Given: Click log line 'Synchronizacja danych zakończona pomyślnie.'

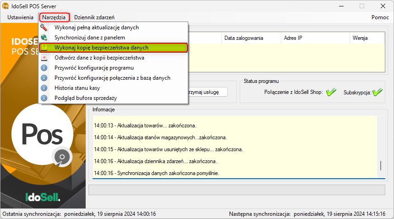Looking at the screenshot, I should pyautogui.click(x=157, y=173).
